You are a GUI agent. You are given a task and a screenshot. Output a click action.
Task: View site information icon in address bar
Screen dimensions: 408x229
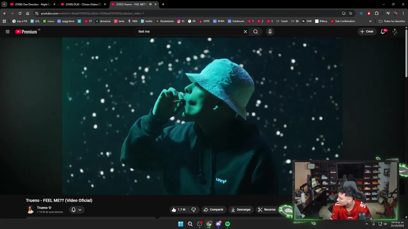[37, 13]
